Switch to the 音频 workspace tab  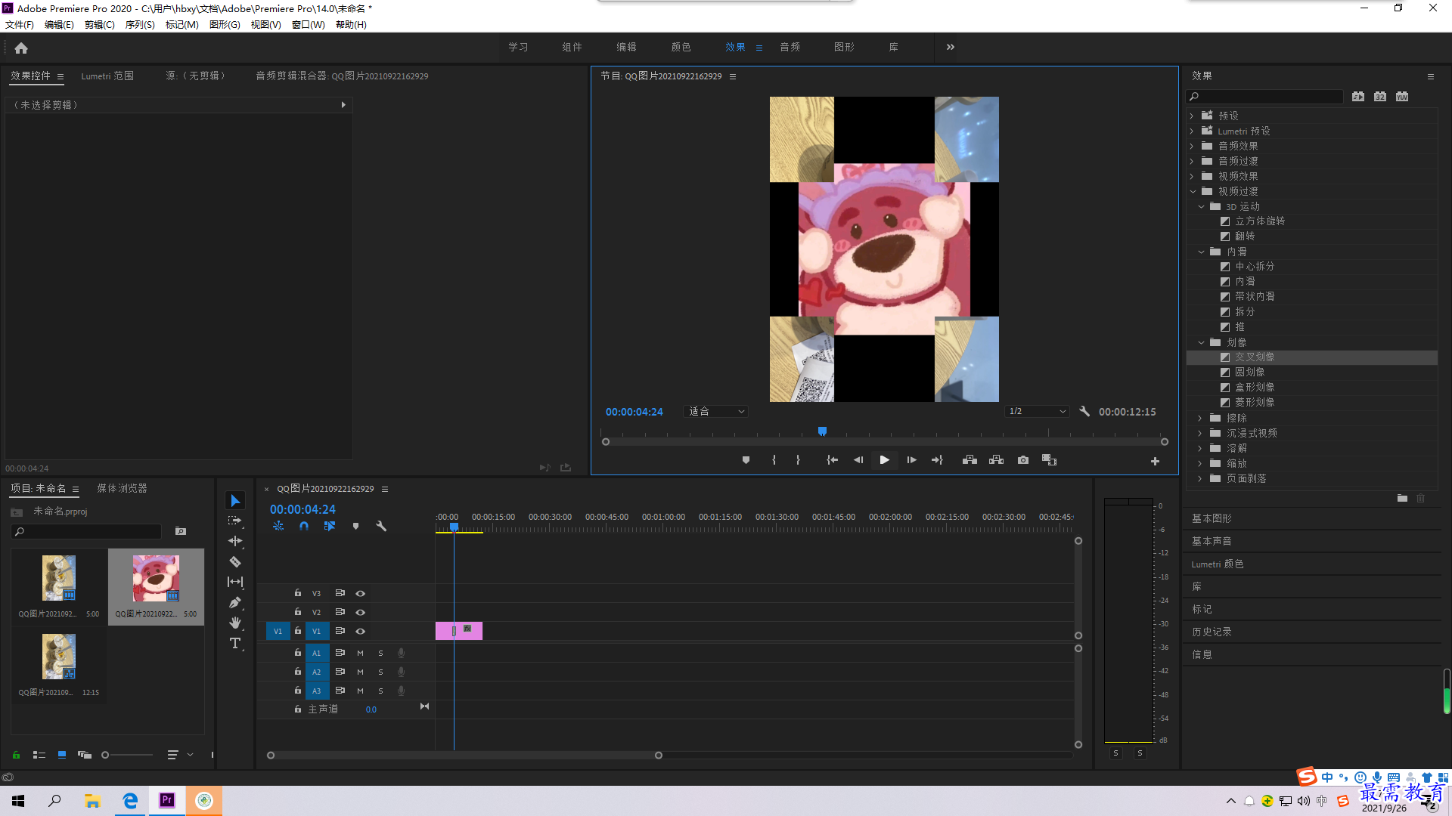coord(790,47)
